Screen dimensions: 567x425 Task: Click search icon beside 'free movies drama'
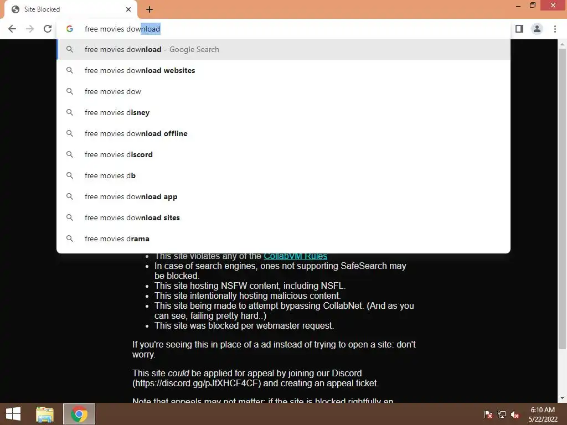[70, 239]
